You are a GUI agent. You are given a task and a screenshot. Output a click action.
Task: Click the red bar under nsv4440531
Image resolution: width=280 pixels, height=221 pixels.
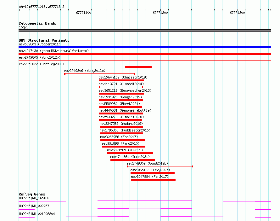click(x=121, y=113)
